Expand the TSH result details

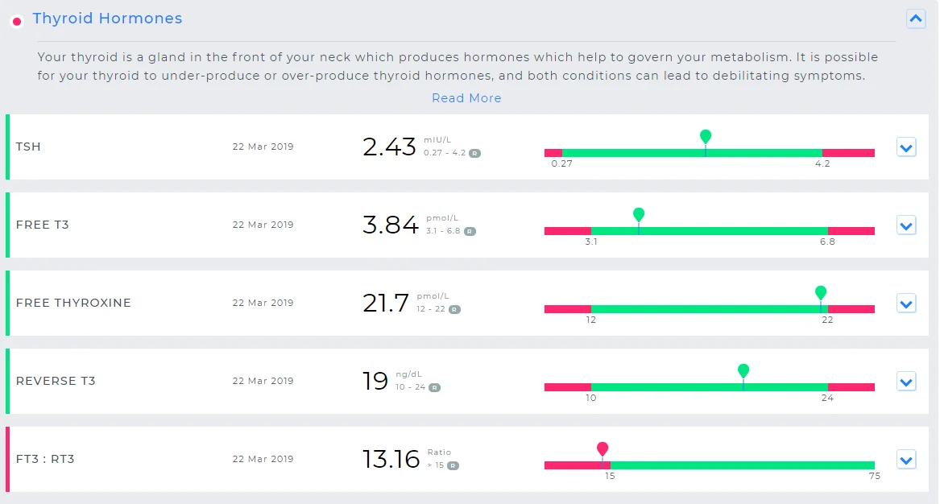point(906,147)
